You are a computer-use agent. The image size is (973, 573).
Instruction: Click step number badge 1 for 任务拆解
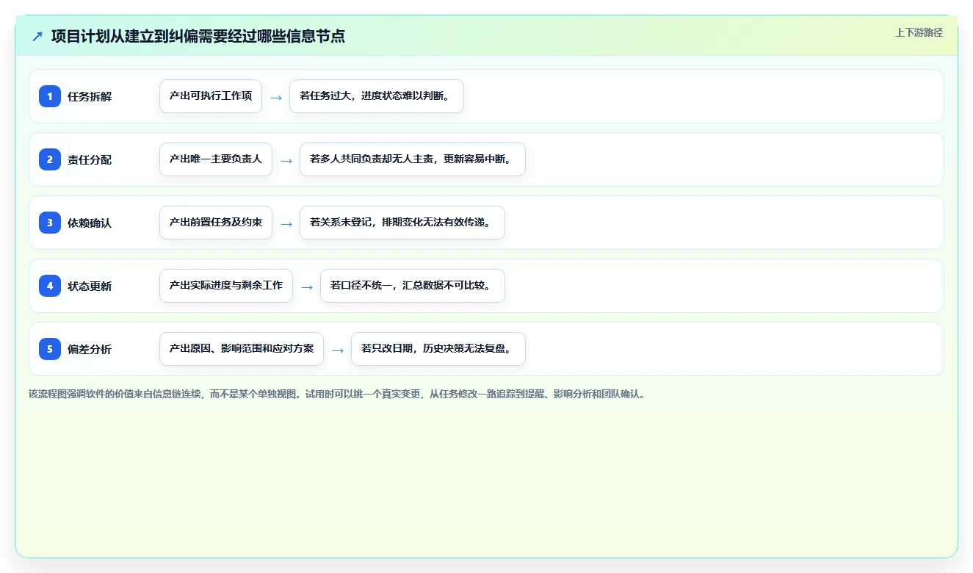pos(50,96)
